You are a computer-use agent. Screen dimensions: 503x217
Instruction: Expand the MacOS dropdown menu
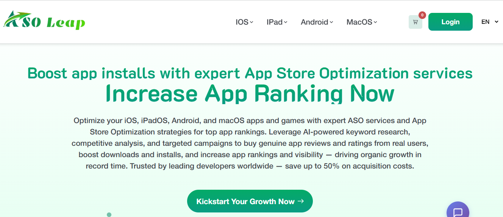click(x=362, y=22)
